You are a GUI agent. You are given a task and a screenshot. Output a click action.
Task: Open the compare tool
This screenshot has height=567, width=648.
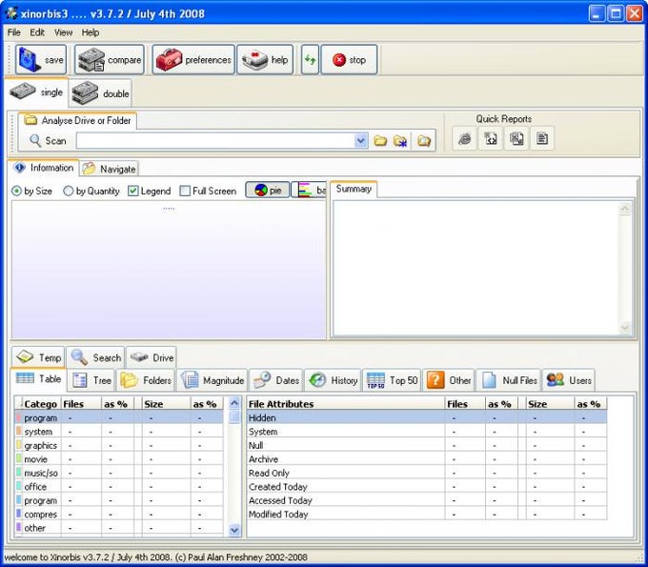click(x=110, y=60)
